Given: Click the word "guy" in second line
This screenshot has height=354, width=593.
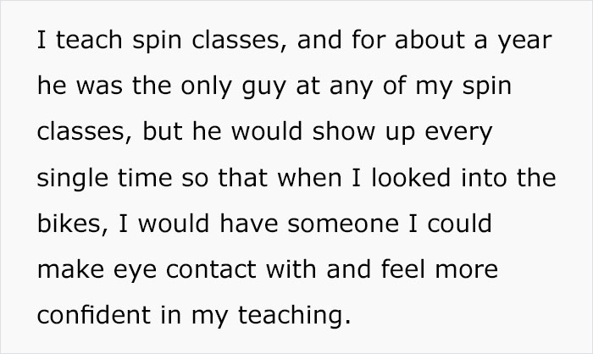Looking at the screenshot, I should point(264,88).
